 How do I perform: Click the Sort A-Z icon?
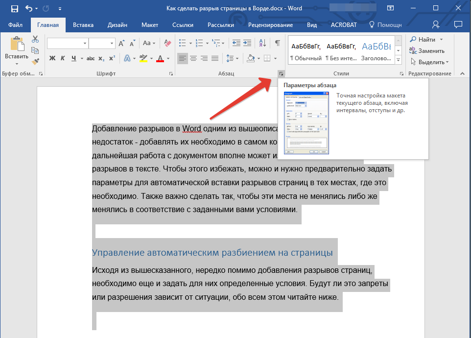[x=262, y=43]
